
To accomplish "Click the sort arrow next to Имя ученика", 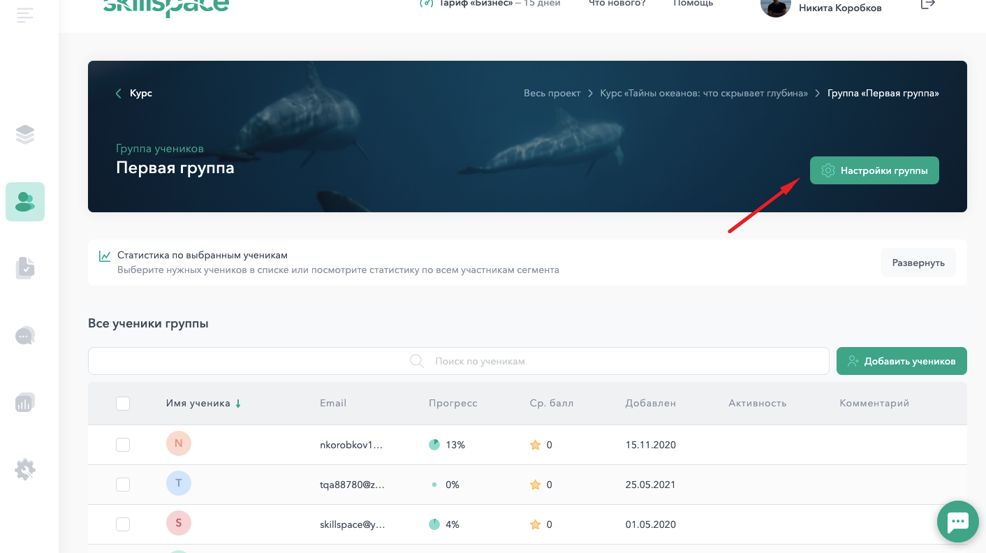I will click(x=238, y=404).
